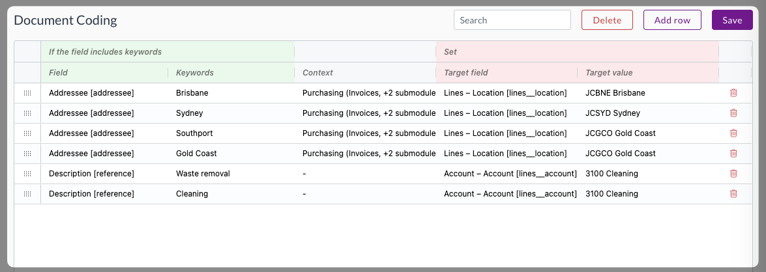Click the red Delete button
Screen dimensions: 766x272
[607, 20]
